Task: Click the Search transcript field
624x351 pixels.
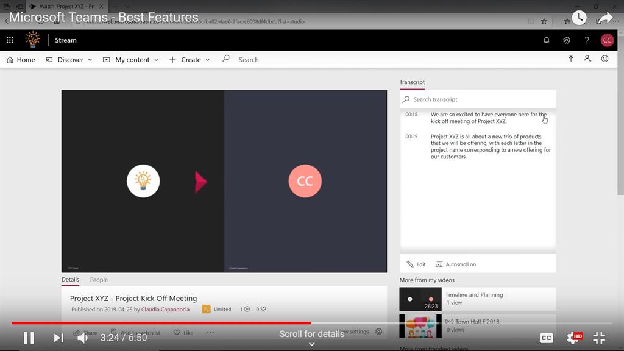Action: click(478, 99)
